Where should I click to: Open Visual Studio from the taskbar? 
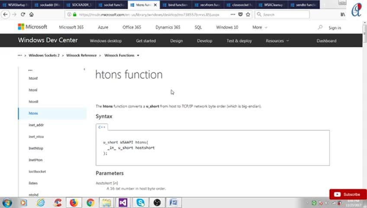tap(123, 203)
